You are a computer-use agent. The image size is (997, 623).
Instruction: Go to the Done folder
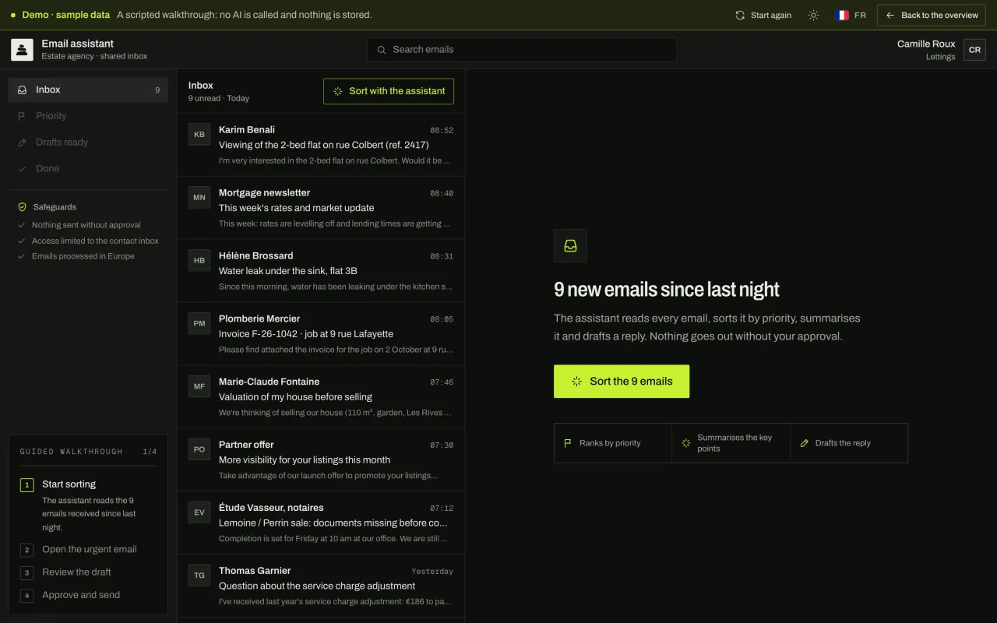pyautogui.click(x=88, y=168)
